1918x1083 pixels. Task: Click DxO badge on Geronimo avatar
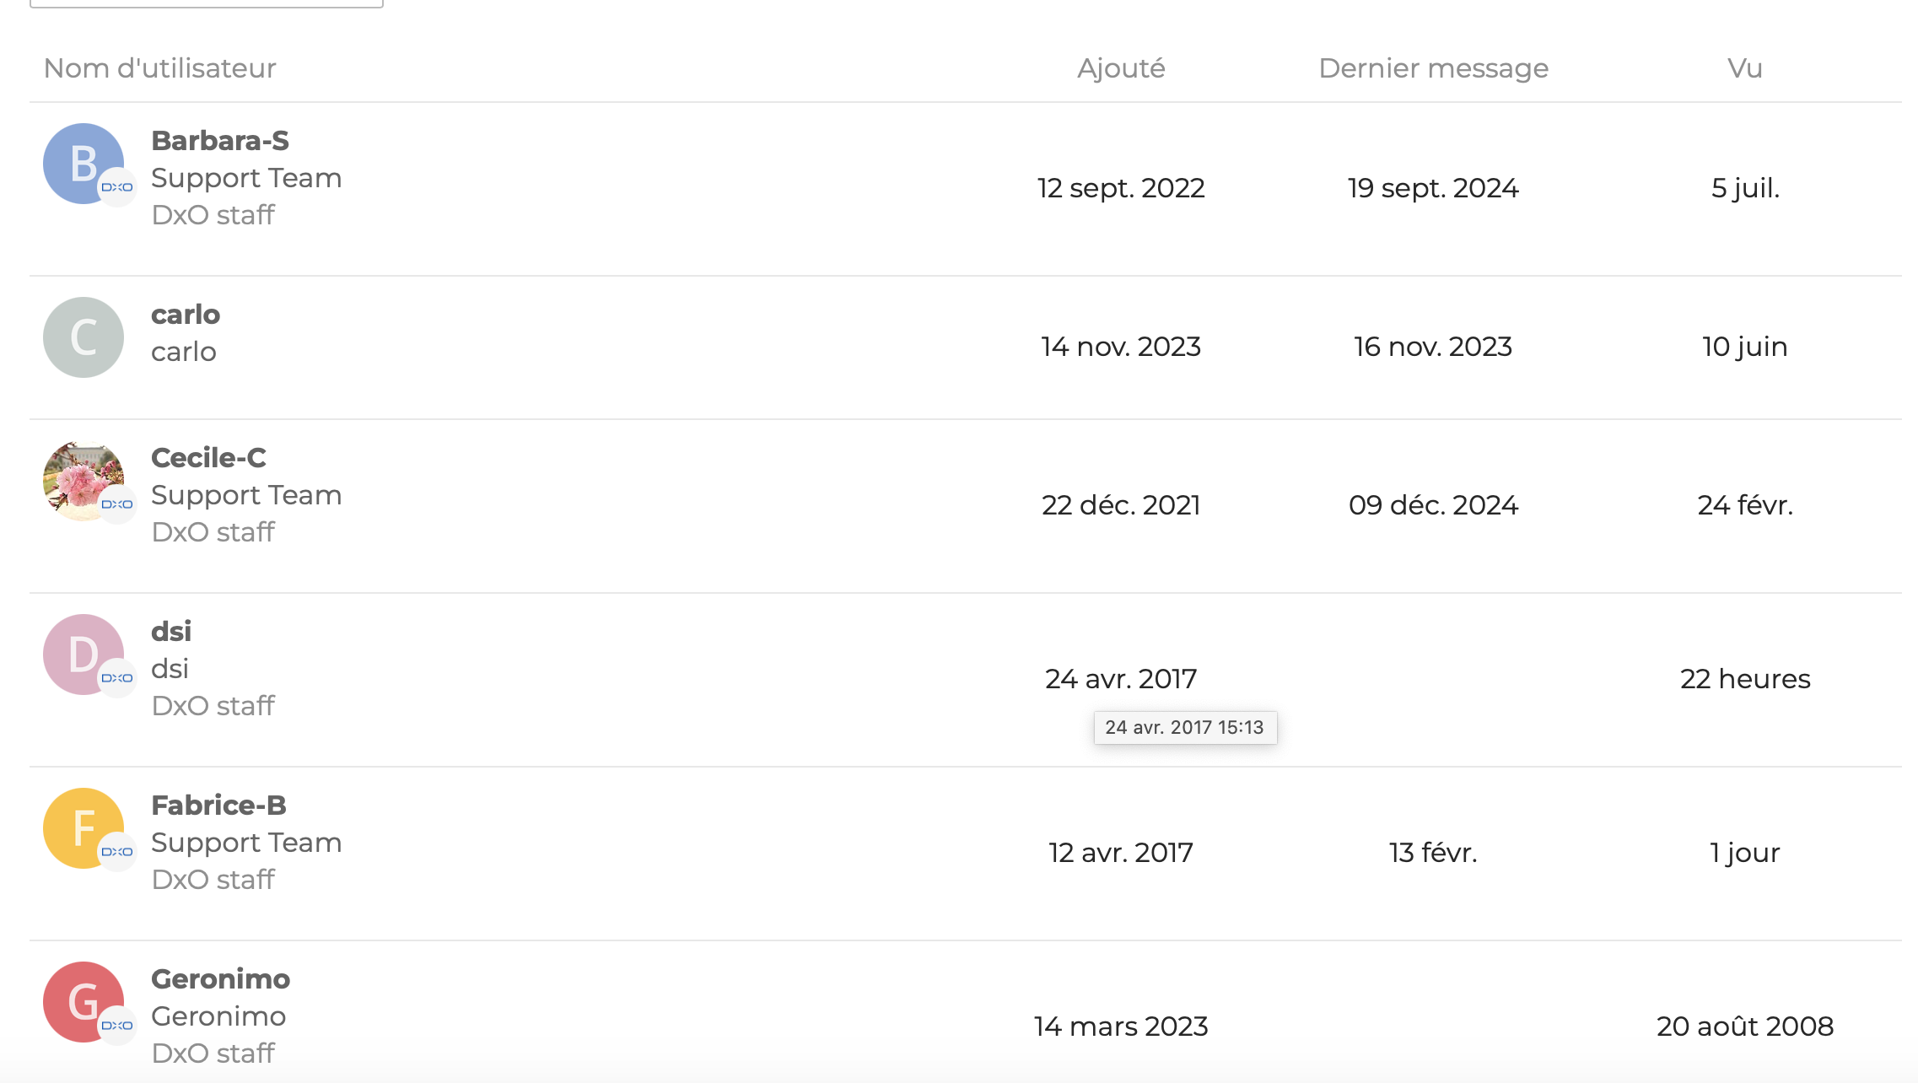click(117, 1026)
